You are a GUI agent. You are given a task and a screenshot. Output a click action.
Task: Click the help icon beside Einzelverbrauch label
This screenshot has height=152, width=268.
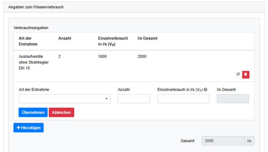(x=206, y=90)
